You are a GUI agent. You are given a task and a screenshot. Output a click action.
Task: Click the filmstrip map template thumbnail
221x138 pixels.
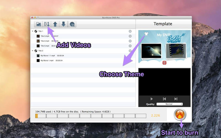pyautogui.click(x=176, y=51)
